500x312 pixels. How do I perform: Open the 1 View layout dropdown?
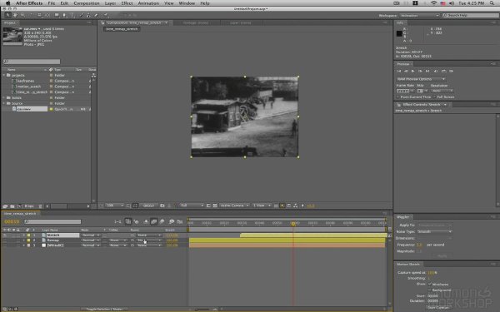[x=262, y=206]
